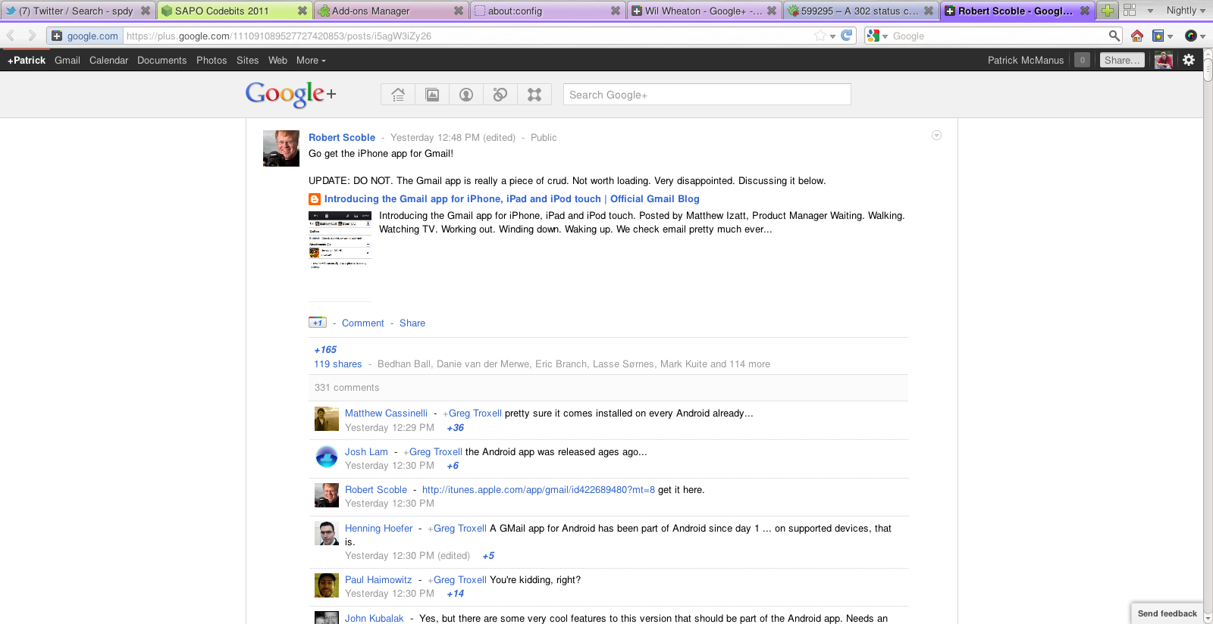Open Introducing the Gmail app article link
Viewport: 1213px width, 624px height.
pos(512,199)
